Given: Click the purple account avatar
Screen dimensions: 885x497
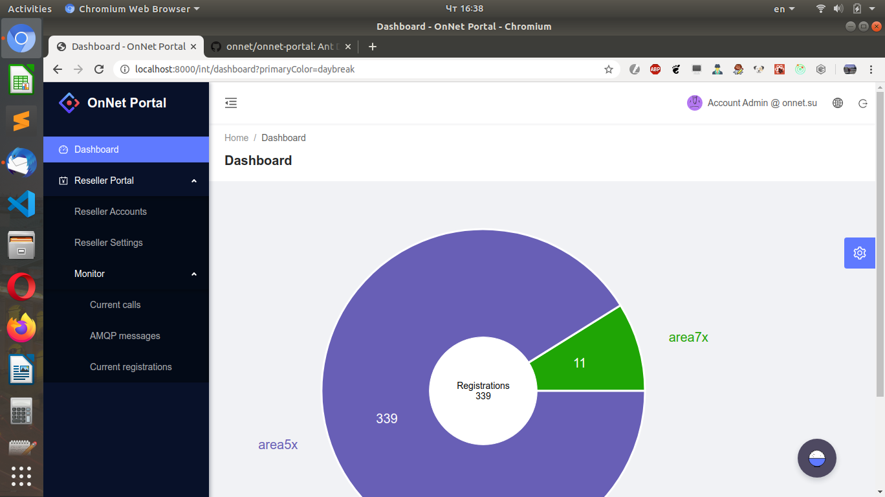Looking at the screenshot, I should pyautogui.click(x=695, y=103).
